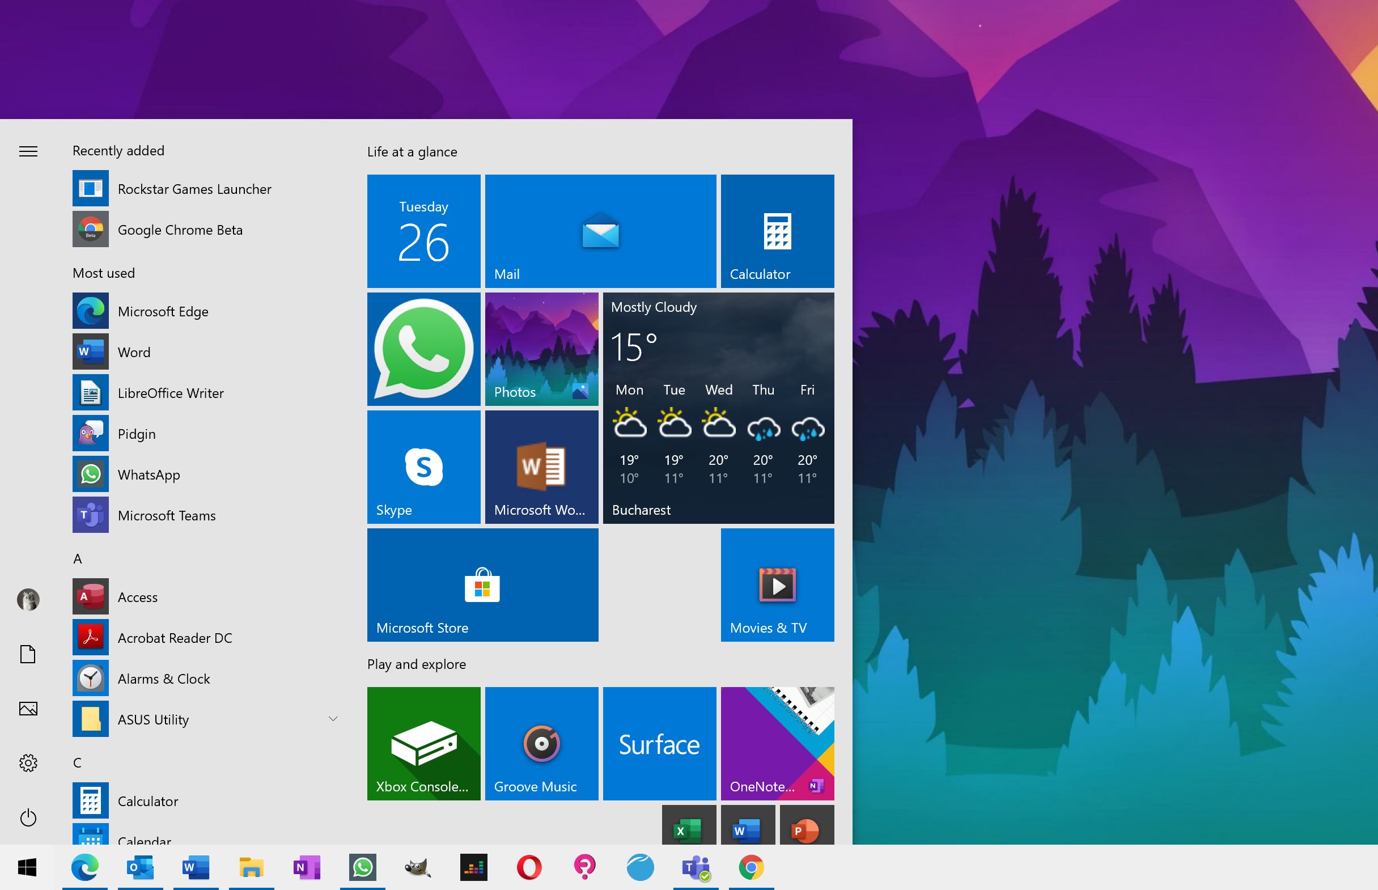Launch Google Chrome Beta from the list
The image size is (1378, 890).
pos(206,230)
